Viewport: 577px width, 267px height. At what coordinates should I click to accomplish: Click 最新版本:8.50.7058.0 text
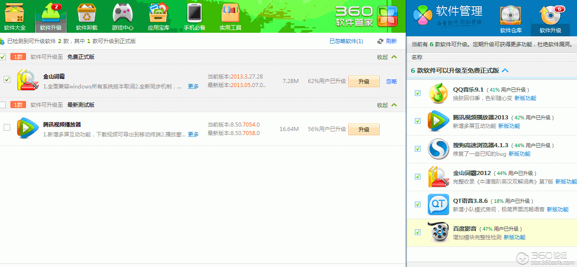point(234,133)
